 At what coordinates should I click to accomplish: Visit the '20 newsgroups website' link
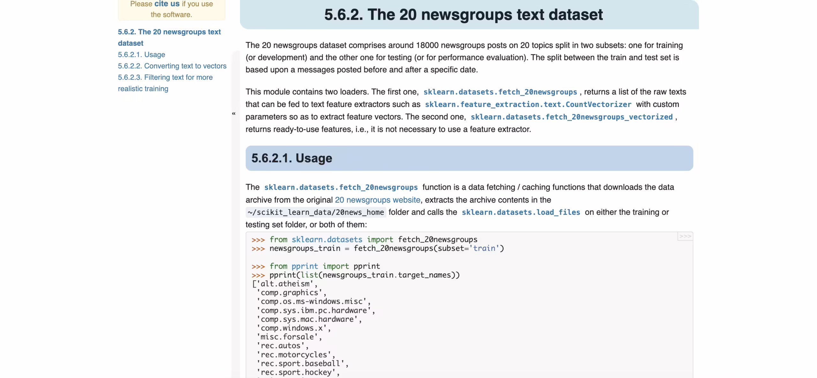pyautogui.click(x=377, y=200)
